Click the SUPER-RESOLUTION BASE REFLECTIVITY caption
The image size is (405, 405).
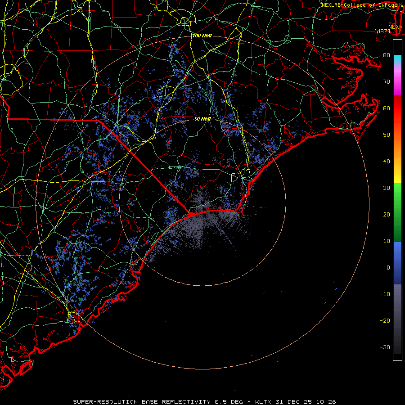pyautogui.click(x=142, y=402)
